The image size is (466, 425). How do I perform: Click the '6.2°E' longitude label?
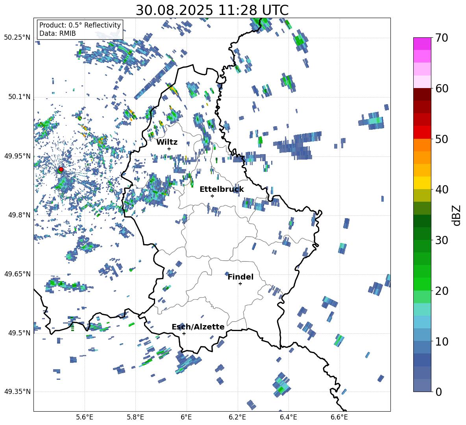(x=237, y=417)
